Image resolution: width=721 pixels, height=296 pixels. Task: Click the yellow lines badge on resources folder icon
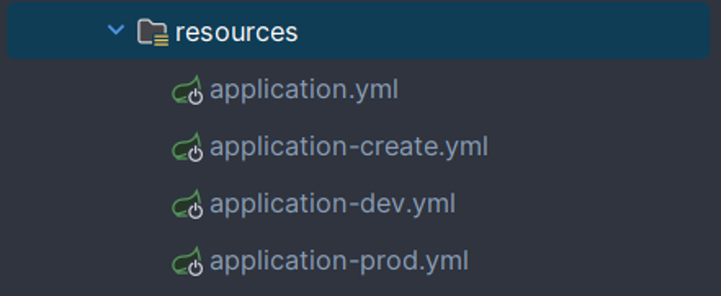pyautogui.click(x=161, y=40)
